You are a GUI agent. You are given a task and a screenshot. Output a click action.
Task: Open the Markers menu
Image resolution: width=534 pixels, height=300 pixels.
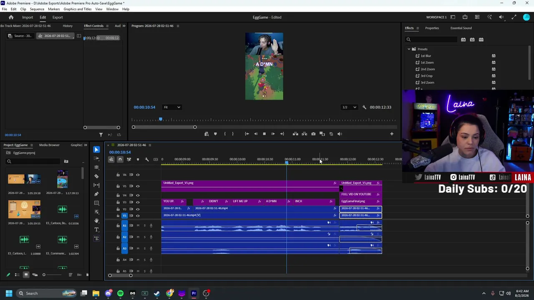pos(54,9)
